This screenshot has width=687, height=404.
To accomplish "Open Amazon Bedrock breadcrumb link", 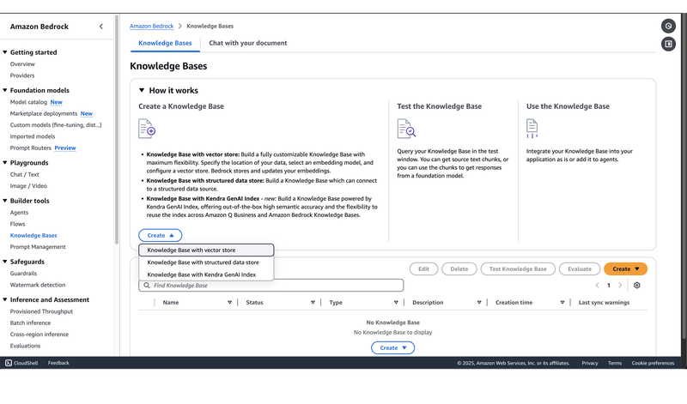I will point(152,27).
